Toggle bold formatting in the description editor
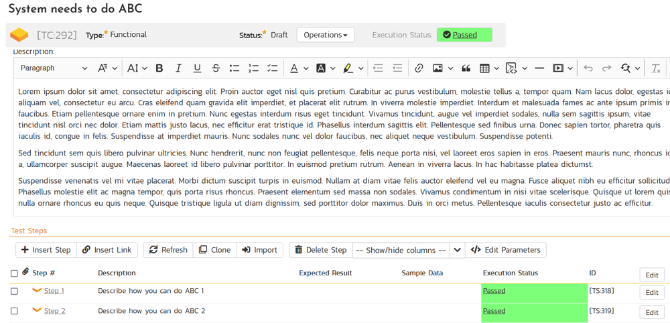The height and width of the screenshot is (323, 670). pyautogui.click(x=159, y=68)
